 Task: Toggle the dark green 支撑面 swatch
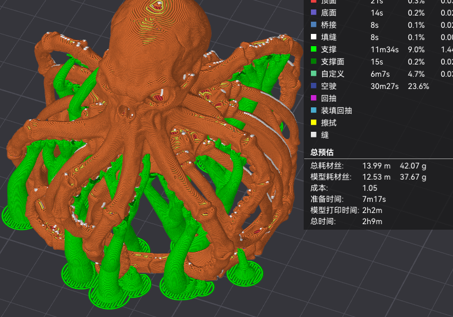click(x=314, y=61)
